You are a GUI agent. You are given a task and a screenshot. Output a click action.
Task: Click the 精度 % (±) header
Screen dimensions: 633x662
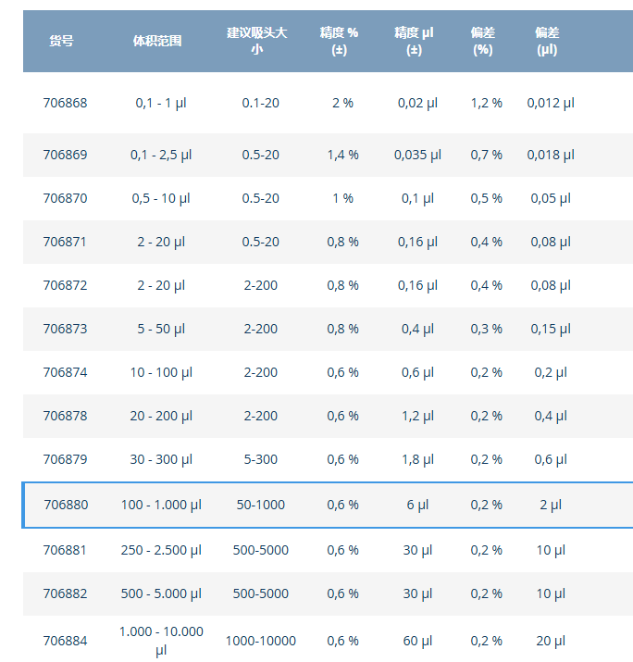pos(339,41)
